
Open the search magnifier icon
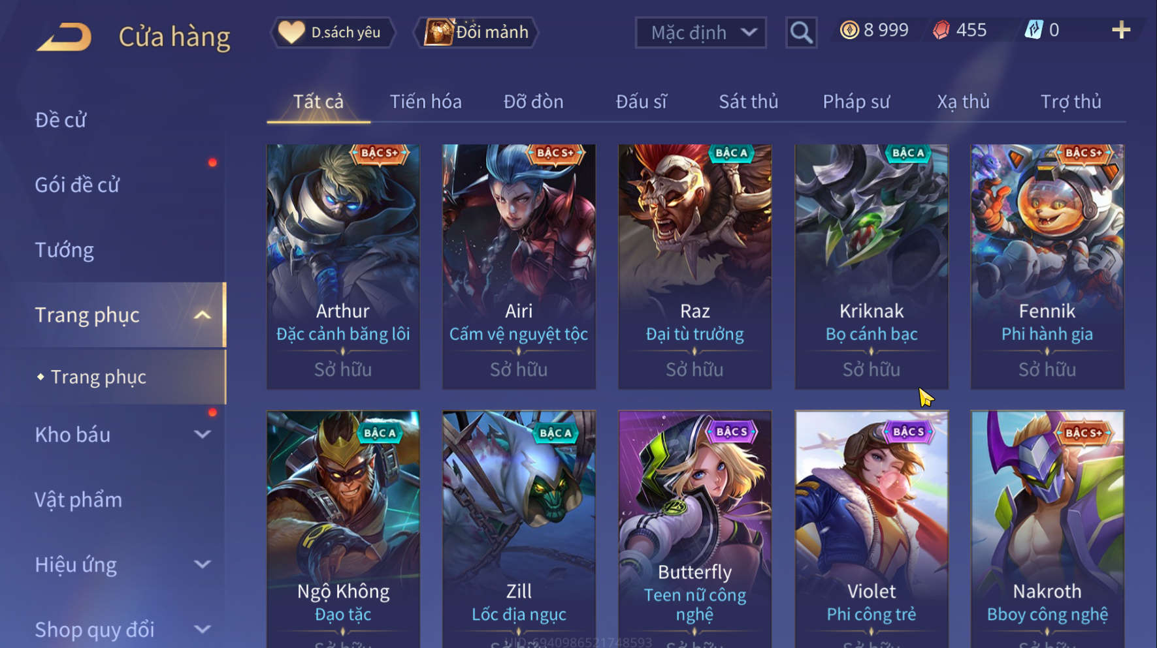[801, 32]
